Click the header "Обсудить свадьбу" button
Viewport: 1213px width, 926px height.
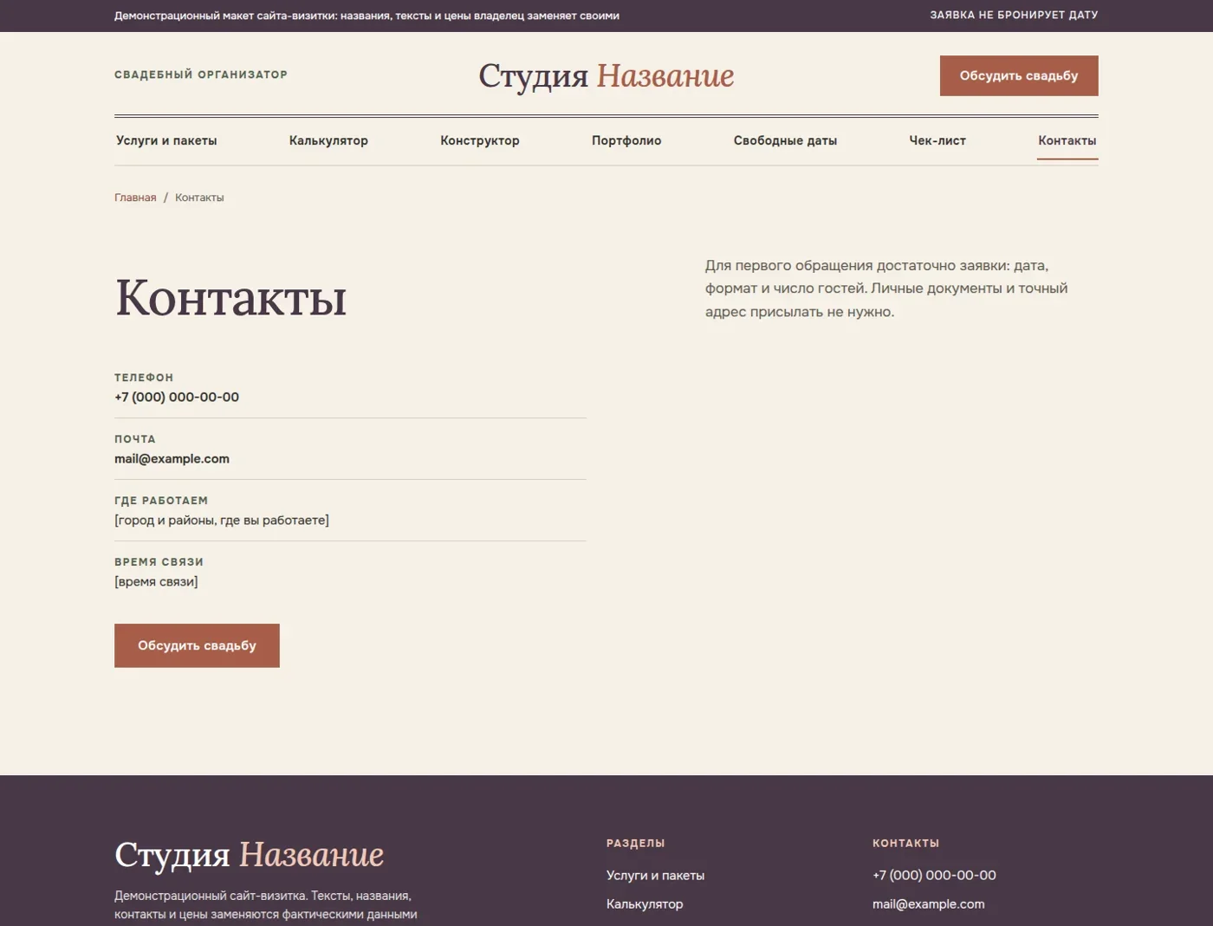1019,75
